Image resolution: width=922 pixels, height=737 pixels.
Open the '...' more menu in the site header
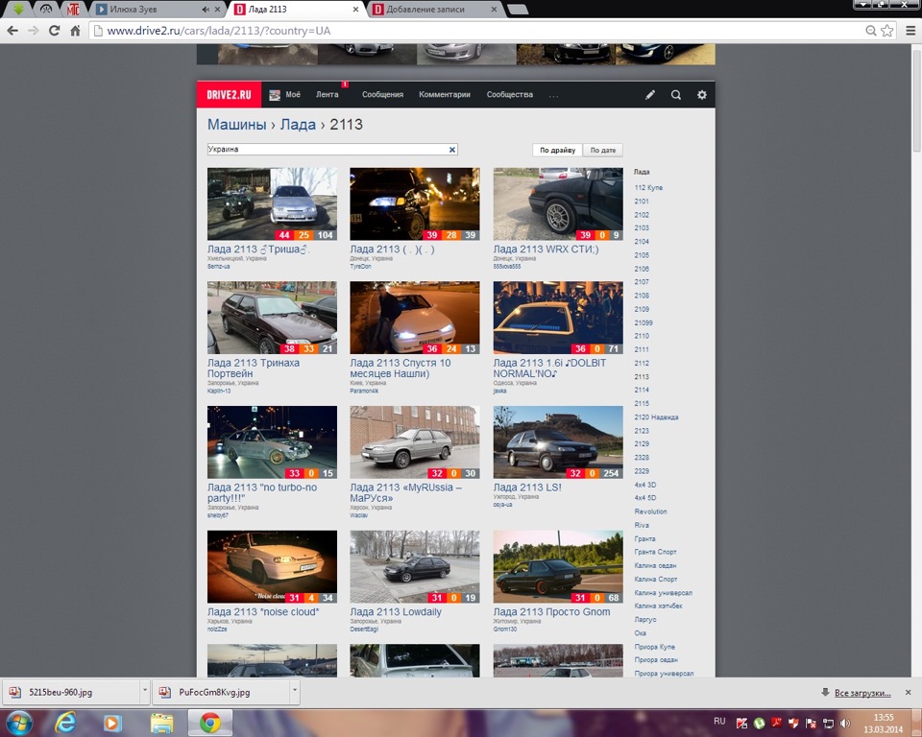point(553,95)
